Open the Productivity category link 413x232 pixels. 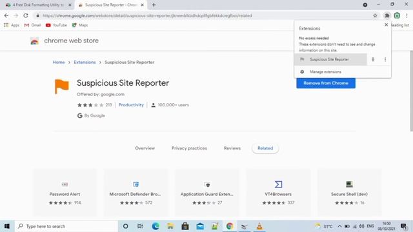[131, 105]
